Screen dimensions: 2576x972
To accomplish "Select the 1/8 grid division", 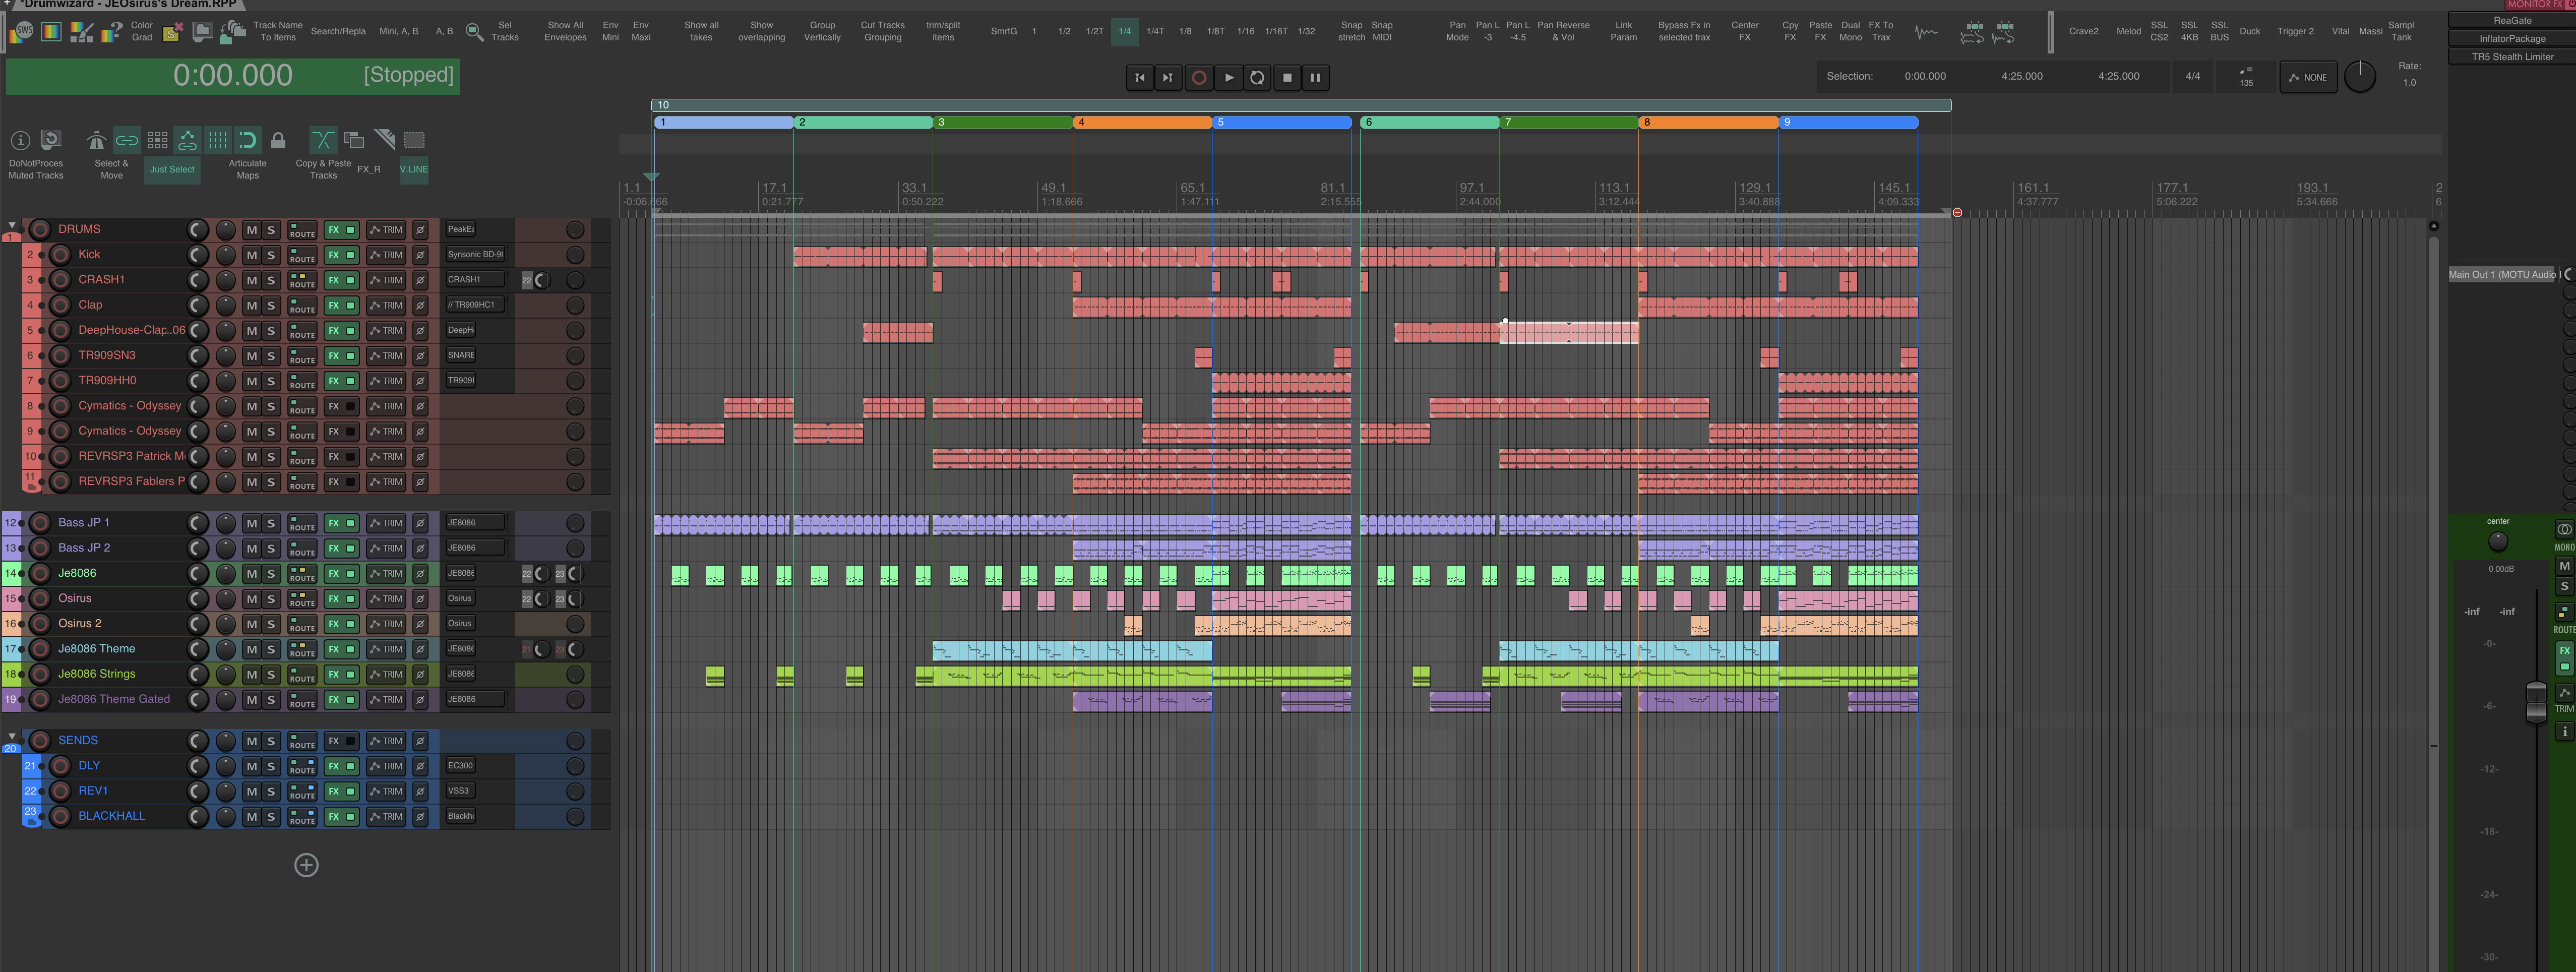I will pos(1185,31).
